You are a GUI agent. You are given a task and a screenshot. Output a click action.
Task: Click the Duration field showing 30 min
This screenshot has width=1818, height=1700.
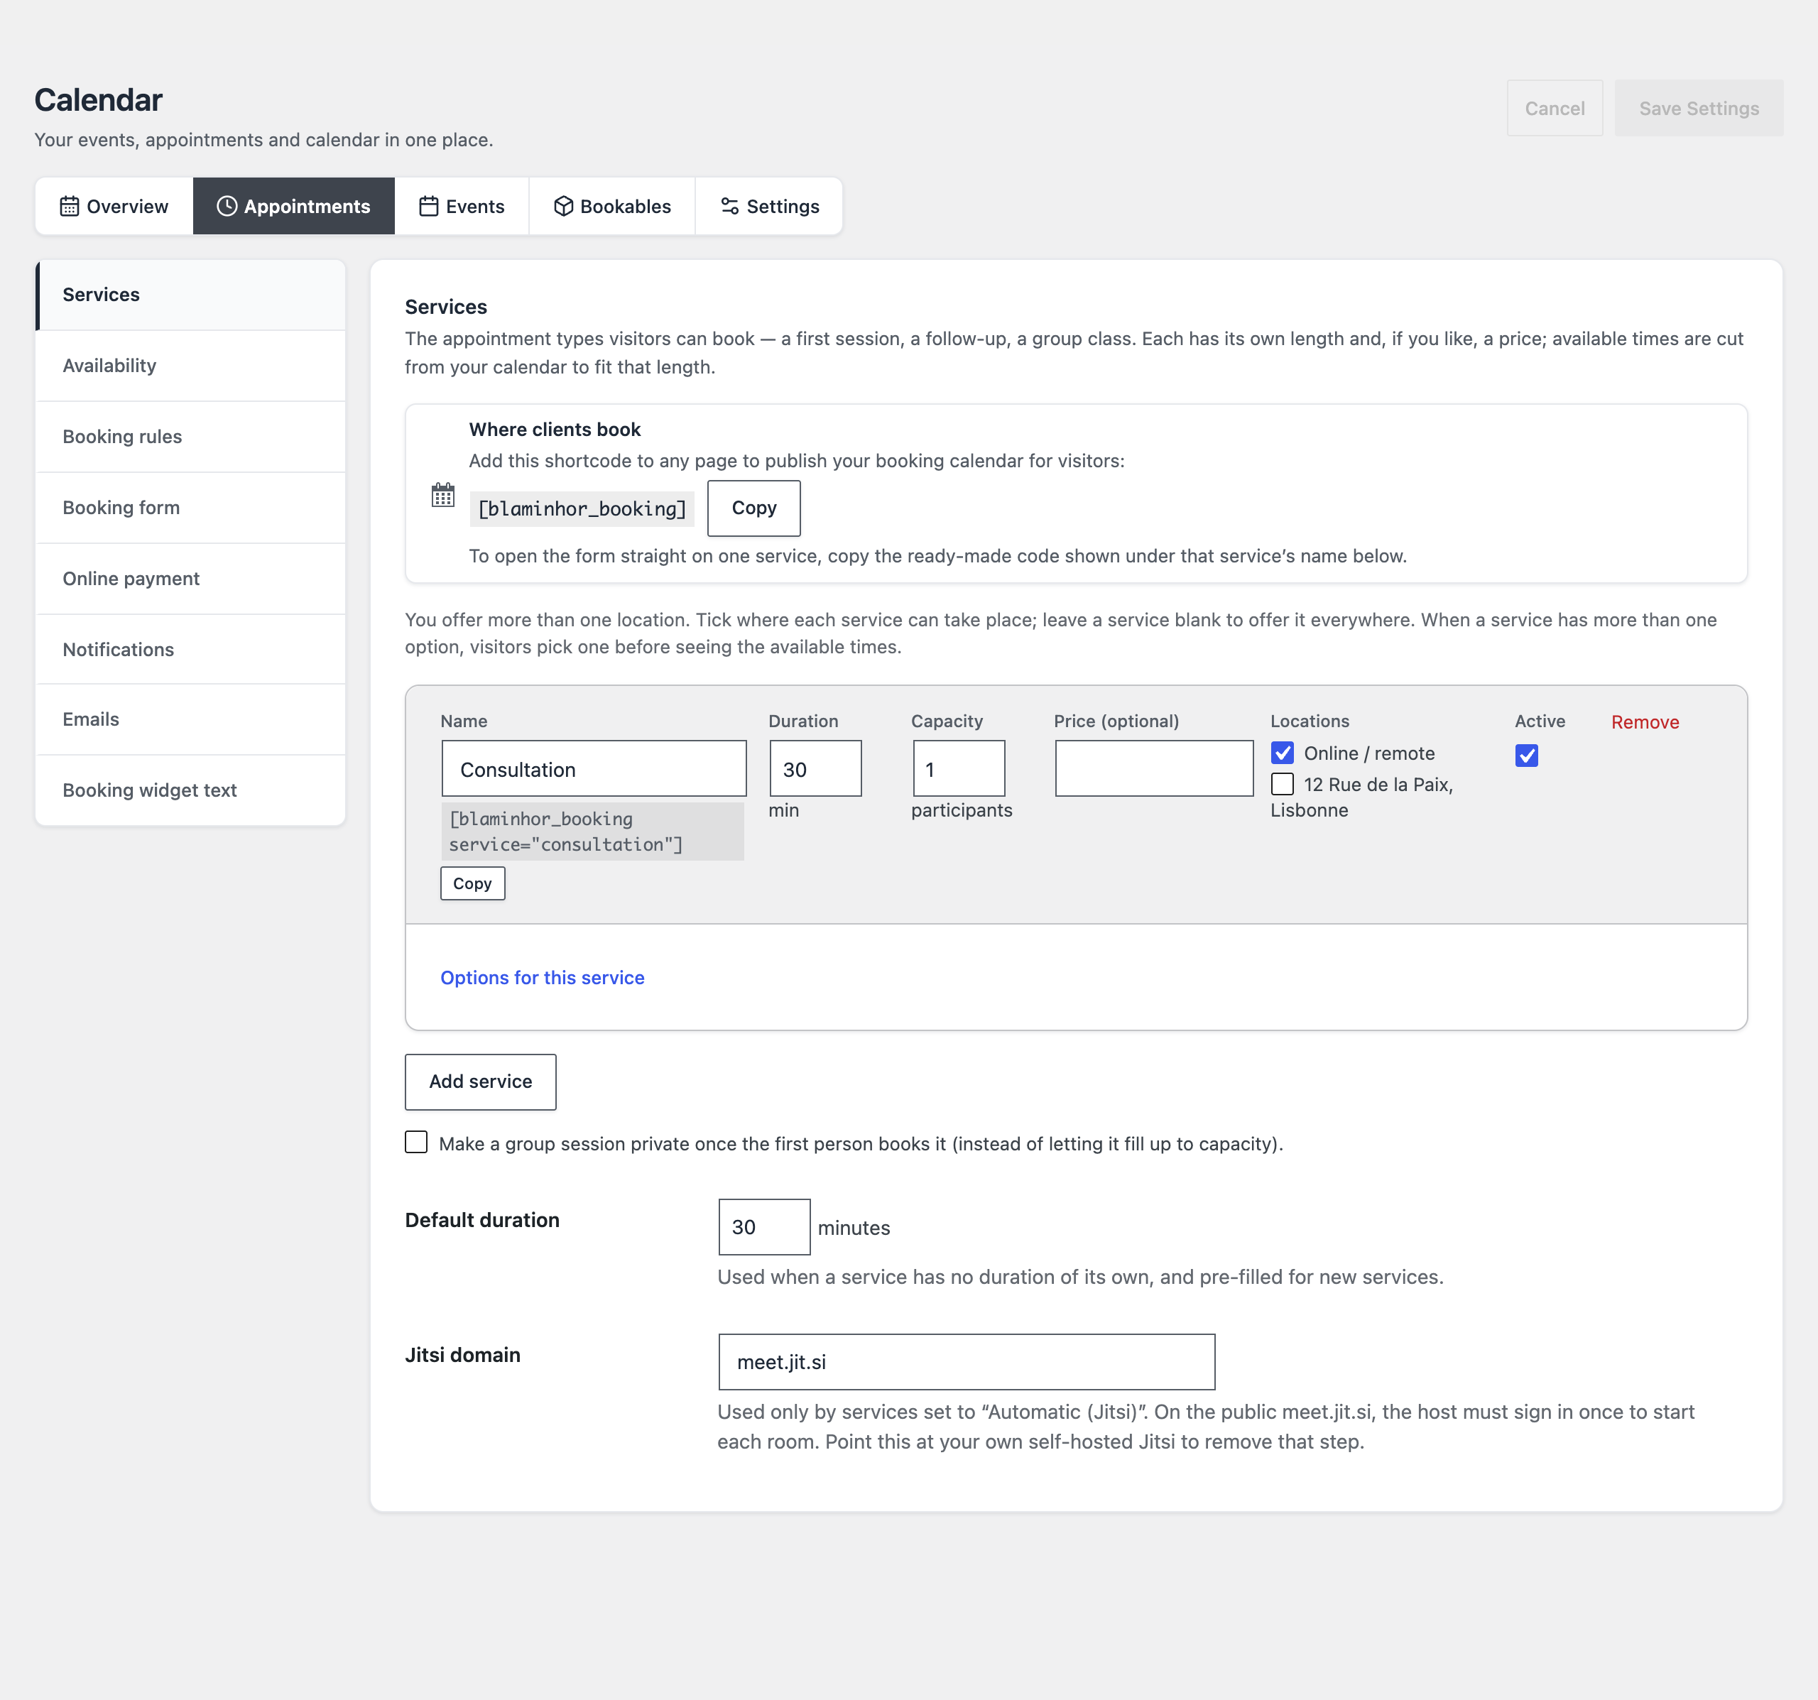click(815, 769)
